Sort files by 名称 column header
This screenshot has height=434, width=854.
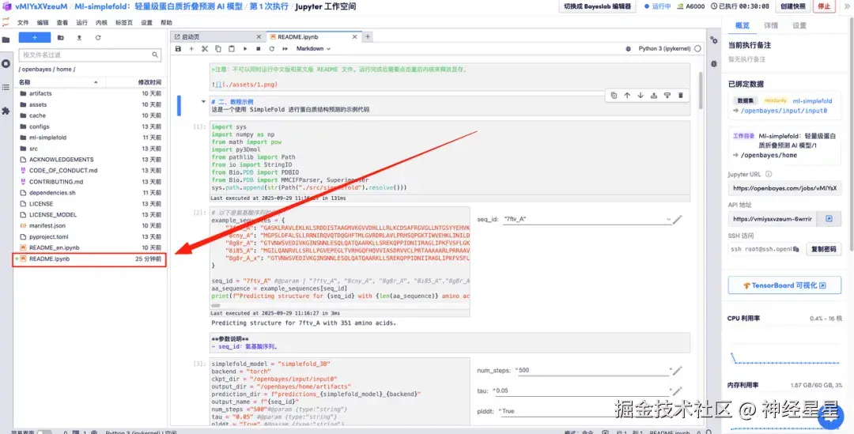[x=59, y=82]
